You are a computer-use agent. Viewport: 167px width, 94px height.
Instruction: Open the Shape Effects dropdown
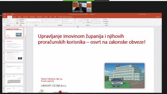pyautogui.click(x=98, y=23)
